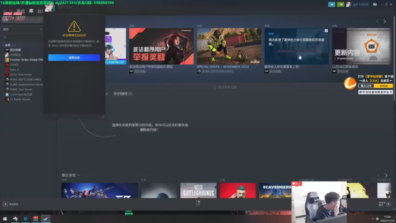
Task: Click the teal announcement button in title bar
Action: click(x=332, y=4)
